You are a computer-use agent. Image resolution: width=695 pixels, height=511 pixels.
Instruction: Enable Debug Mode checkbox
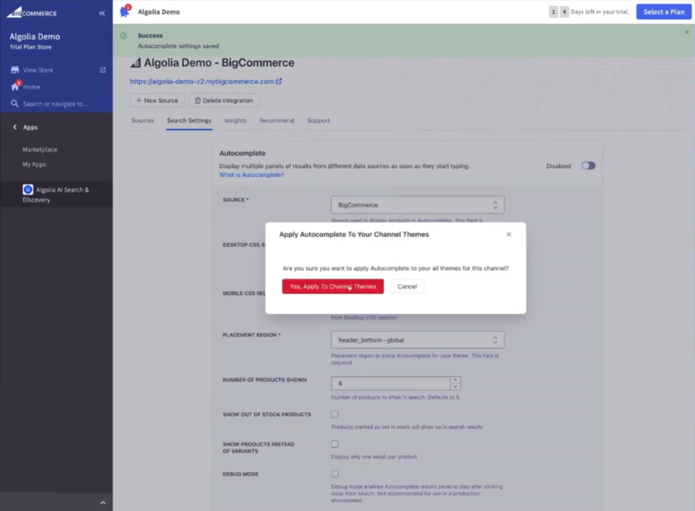[334, 474]
